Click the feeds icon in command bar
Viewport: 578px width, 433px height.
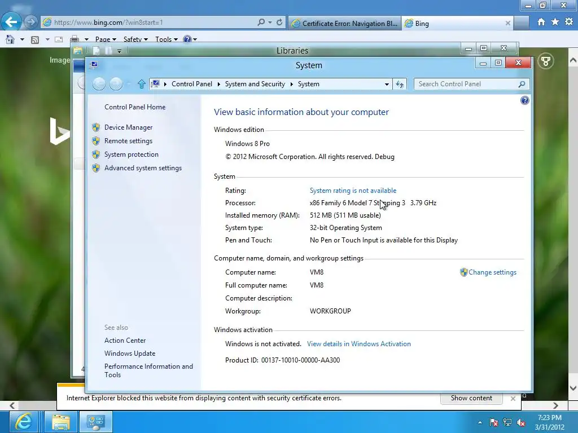click(x=35, y=39)
